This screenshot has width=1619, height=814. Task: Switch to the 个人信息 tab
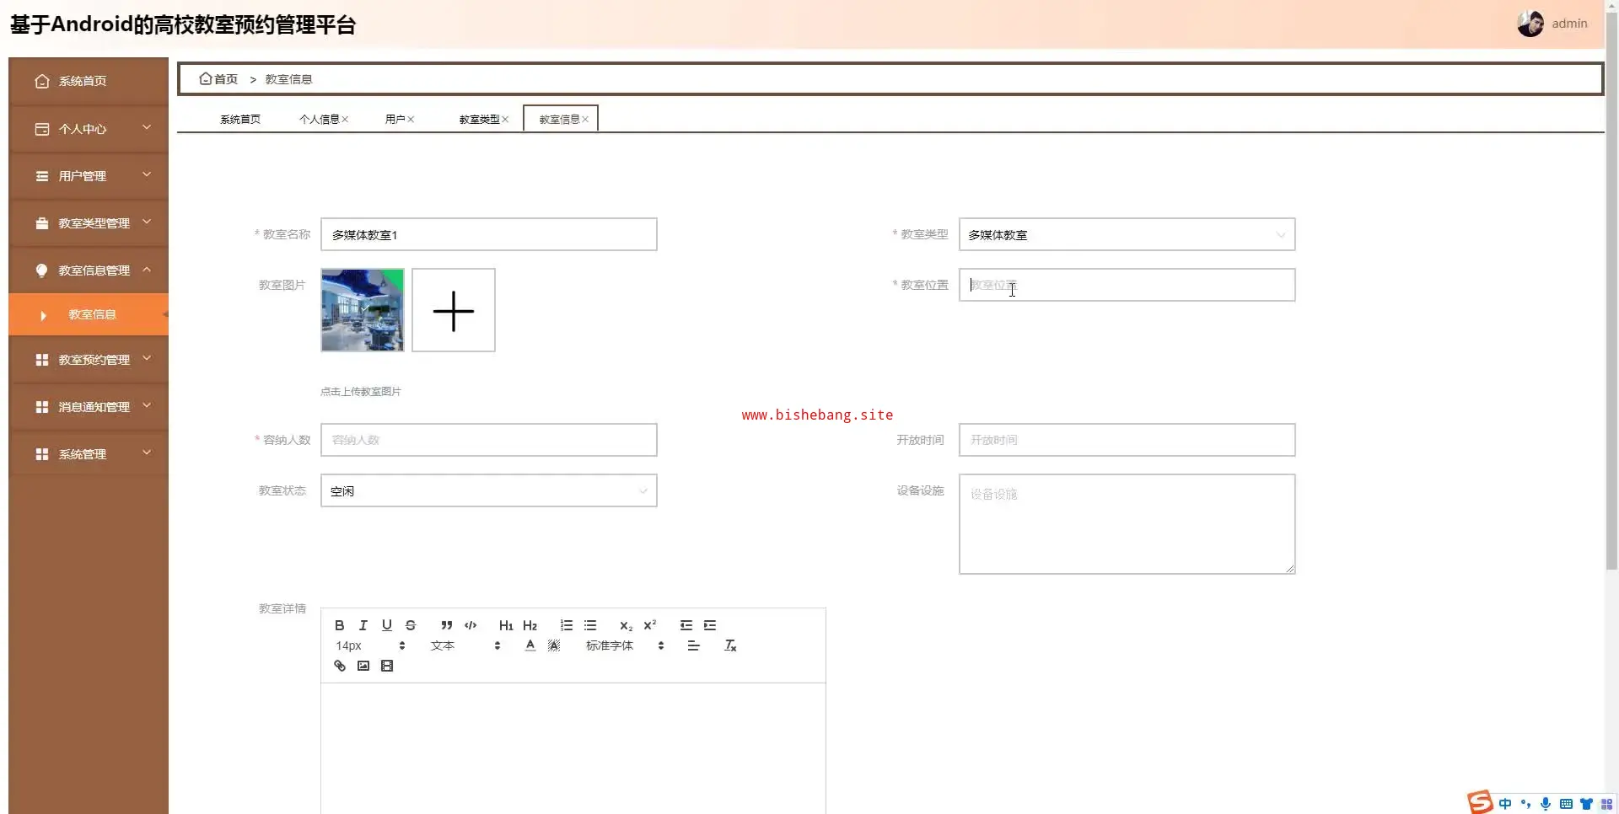tap(319, 119)
